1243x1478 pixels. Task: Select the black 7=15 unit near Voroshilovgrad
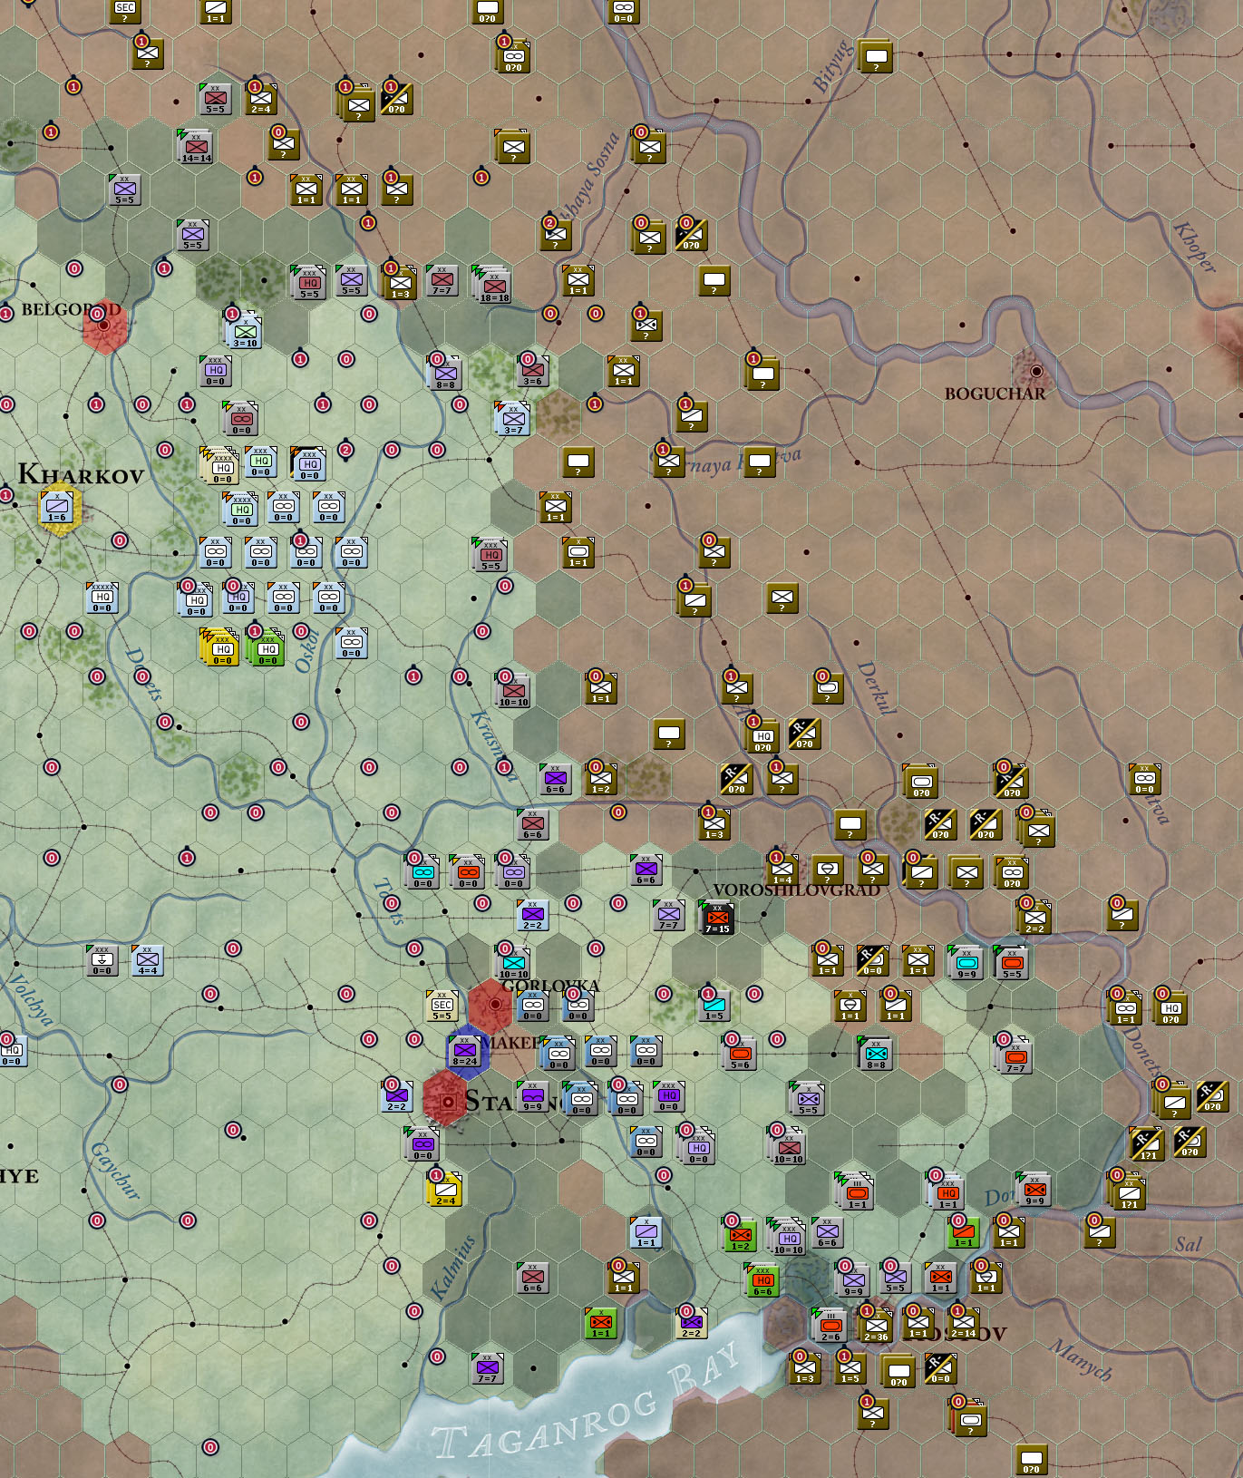tap(717, 918)
